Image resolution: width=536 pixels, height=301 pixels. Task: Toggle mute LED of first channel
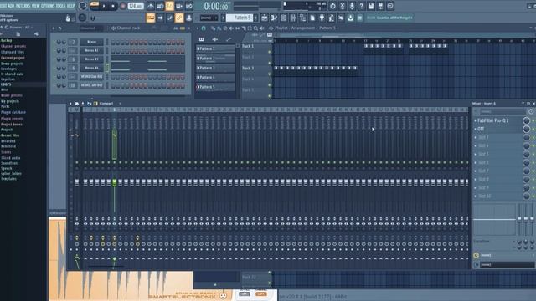point(54,42)
